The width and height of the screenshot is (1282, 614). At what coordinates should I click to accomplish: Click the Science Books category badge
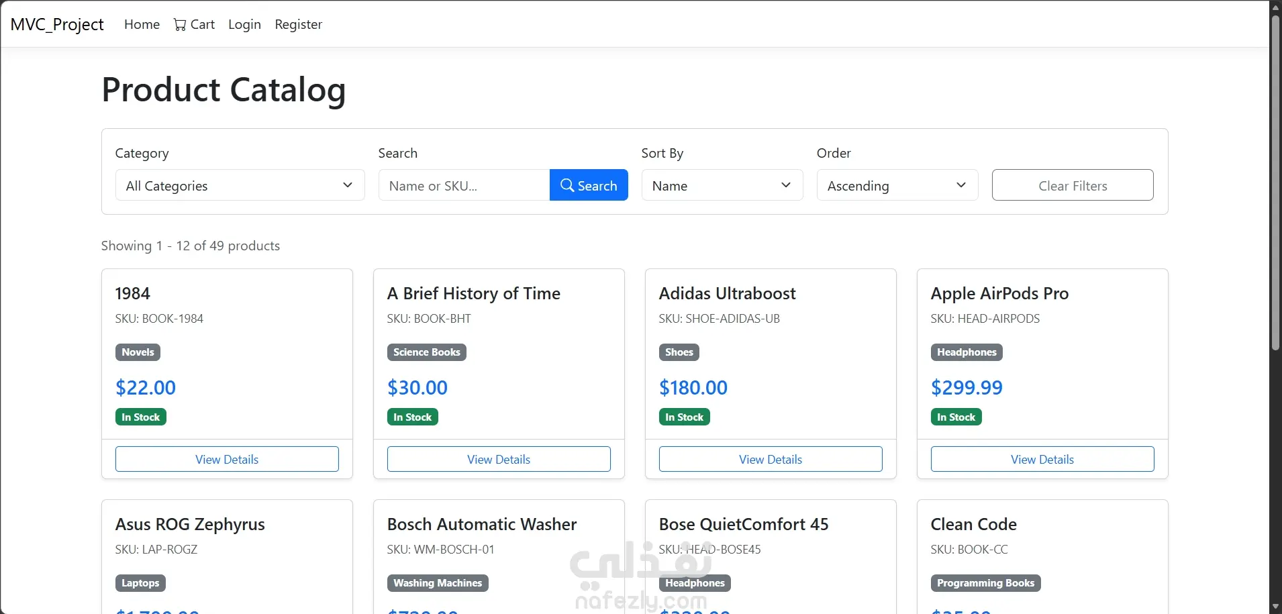coord(427,352)
